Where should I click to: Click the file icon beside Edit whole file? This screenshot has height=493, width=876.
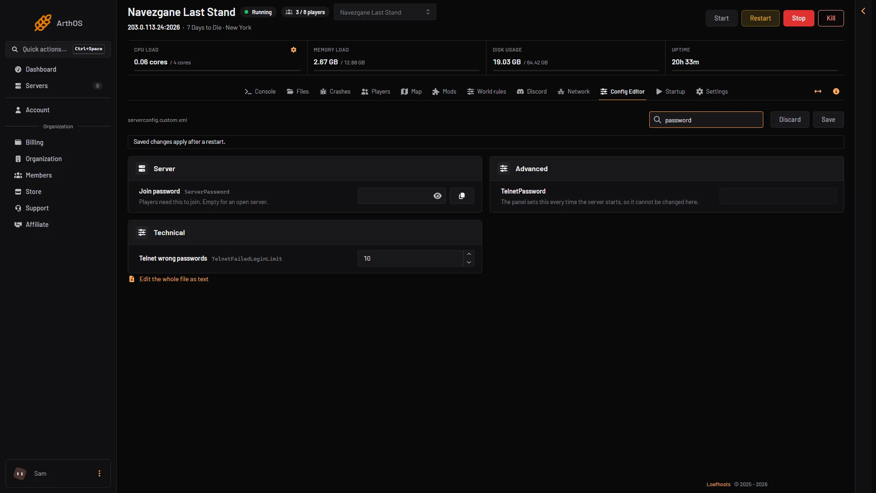[x=132, y=279]
